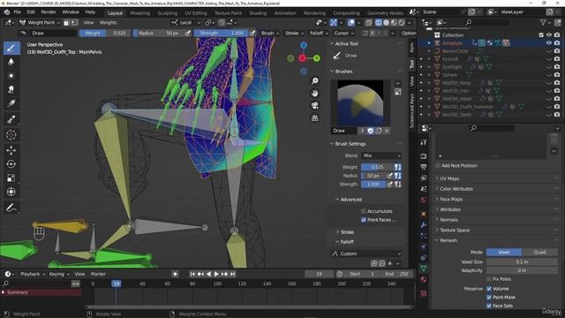Open the File menu
Image resolution: width=565 pixels, height=318 pixels.
point(18,11)
